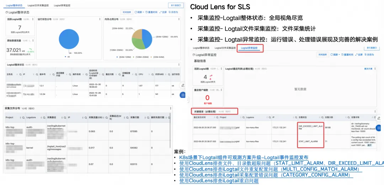Select Logtail文件采集监控 tab in right dashboard
Viewport: 384px width, 185px height.
coord(225,48)
